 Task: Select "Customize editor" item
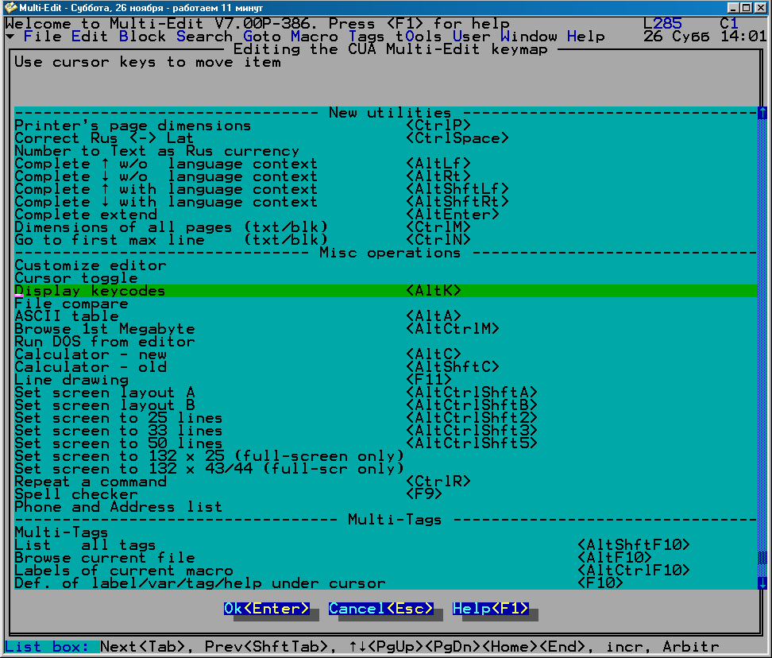click(x=385, y=265)
